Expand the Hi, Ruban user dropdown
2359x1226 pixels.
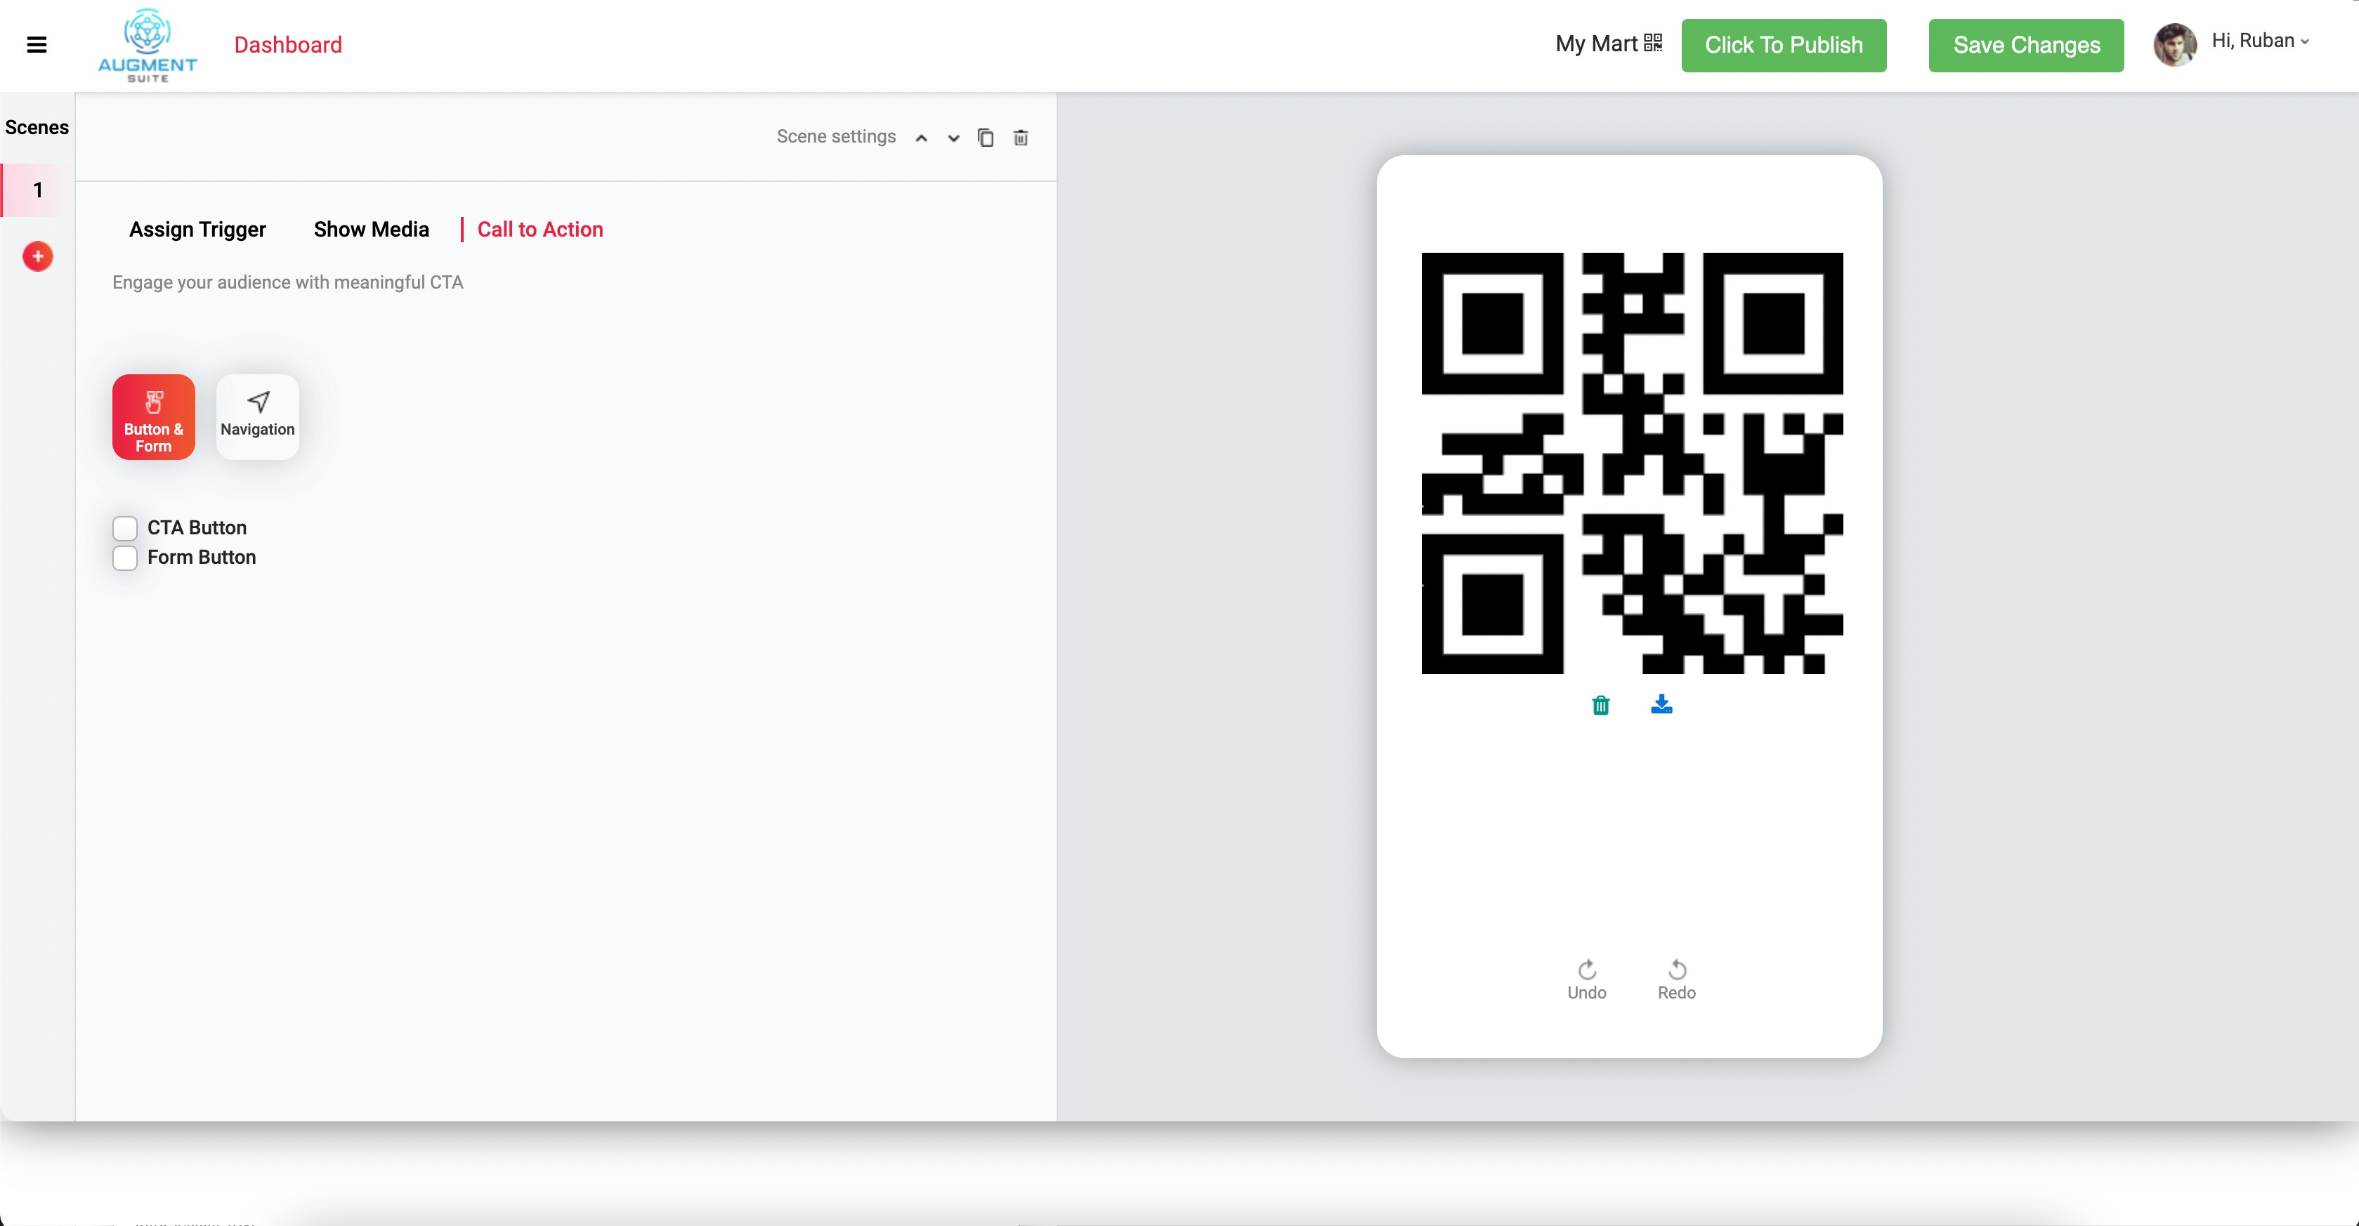pos(2260,41)
